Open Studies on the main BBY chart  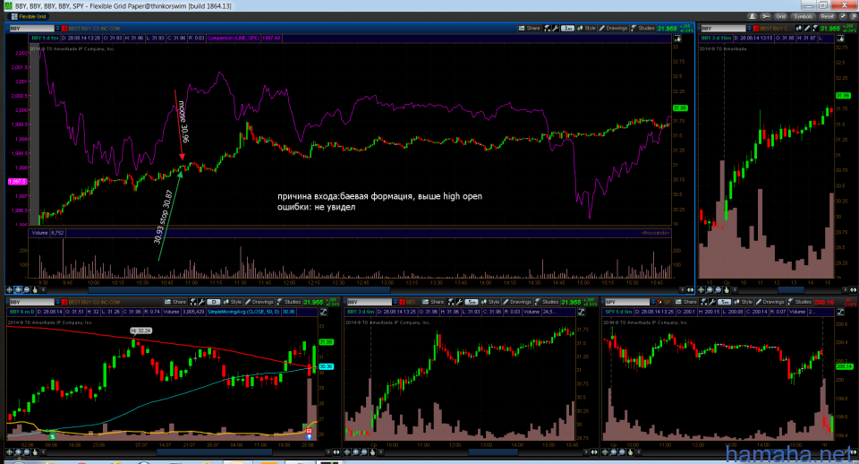pyautogui.click(x=641, y=29)
